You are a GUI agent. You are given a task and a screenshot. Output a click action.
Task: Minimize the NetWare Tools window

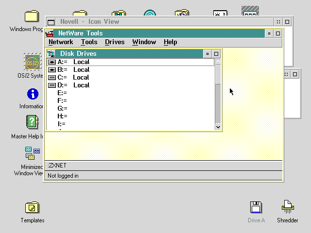(269, 33)
